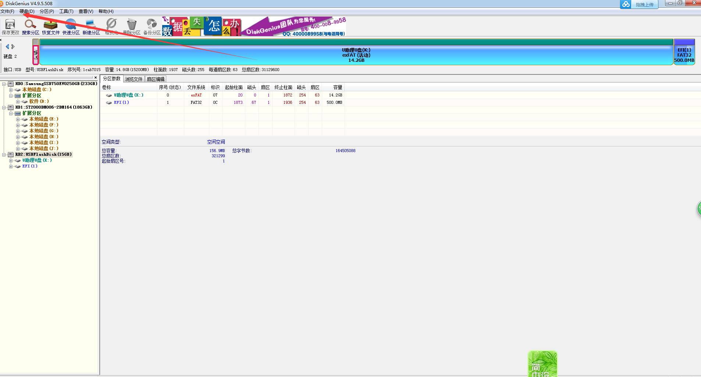The width and height of the screenshot is (701, 377).
Task: Collapse 扩展分区 node under HD1
Action: coord(11,113)
